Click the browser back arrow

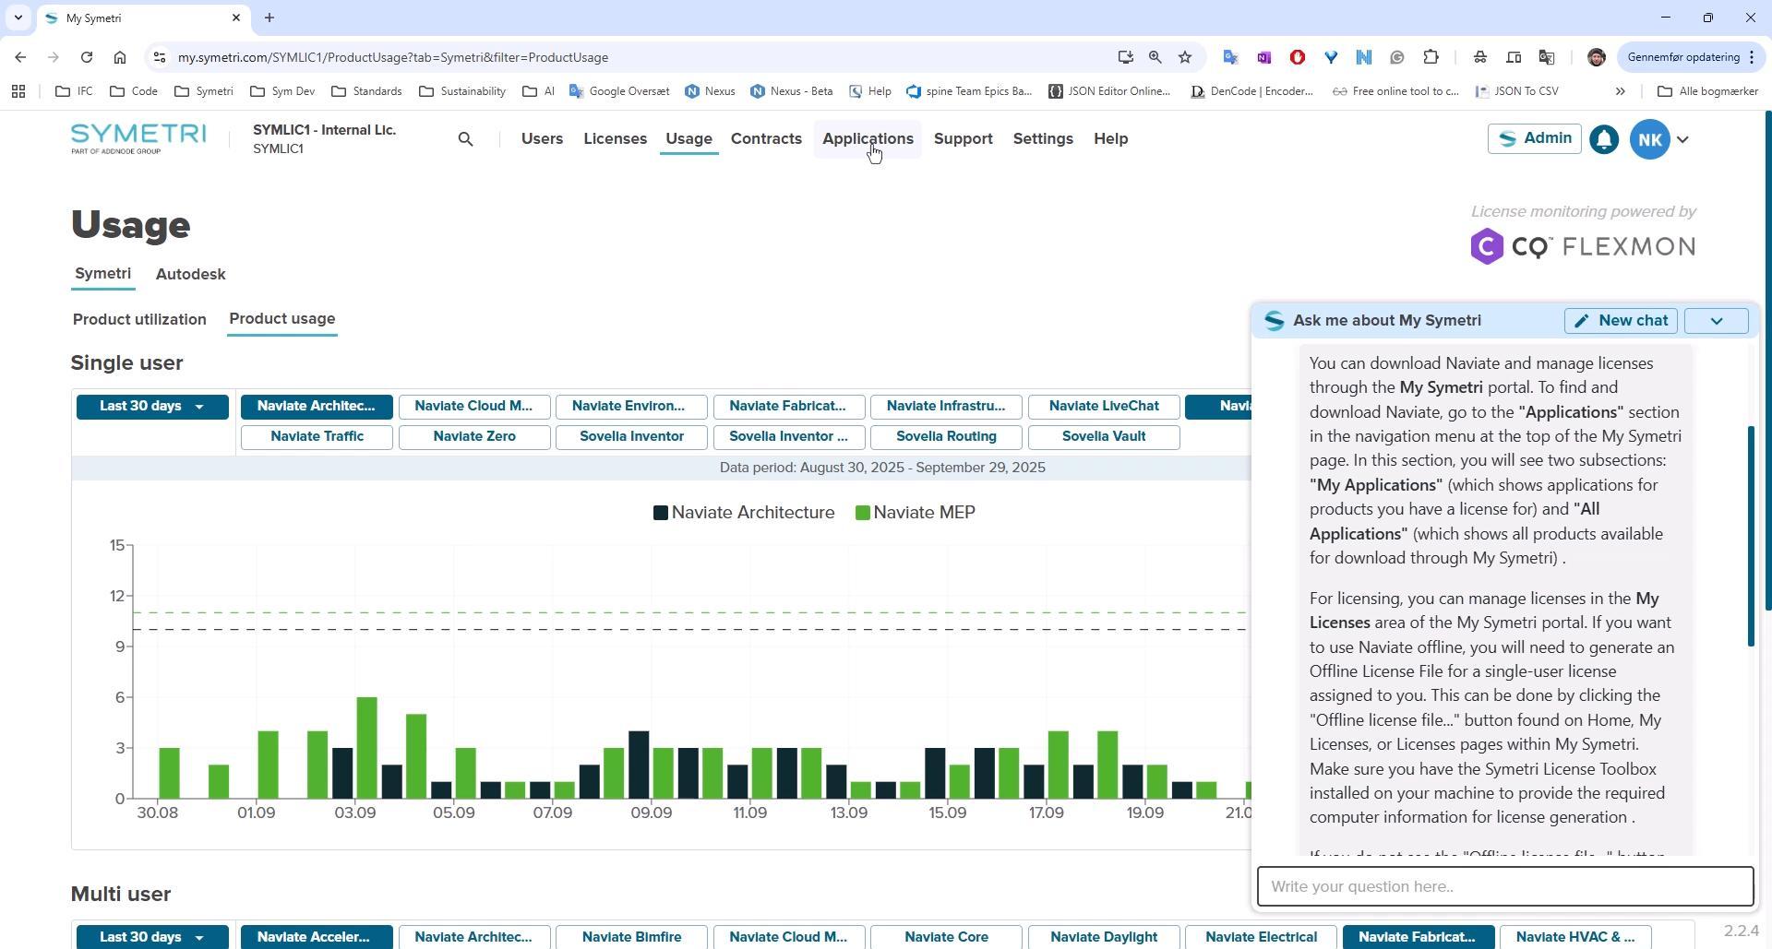pos(20,57)
